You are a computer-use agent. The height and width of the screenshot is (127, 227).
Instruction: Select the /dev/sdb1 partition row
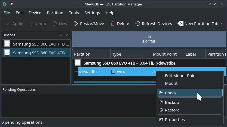pos(88,72)
